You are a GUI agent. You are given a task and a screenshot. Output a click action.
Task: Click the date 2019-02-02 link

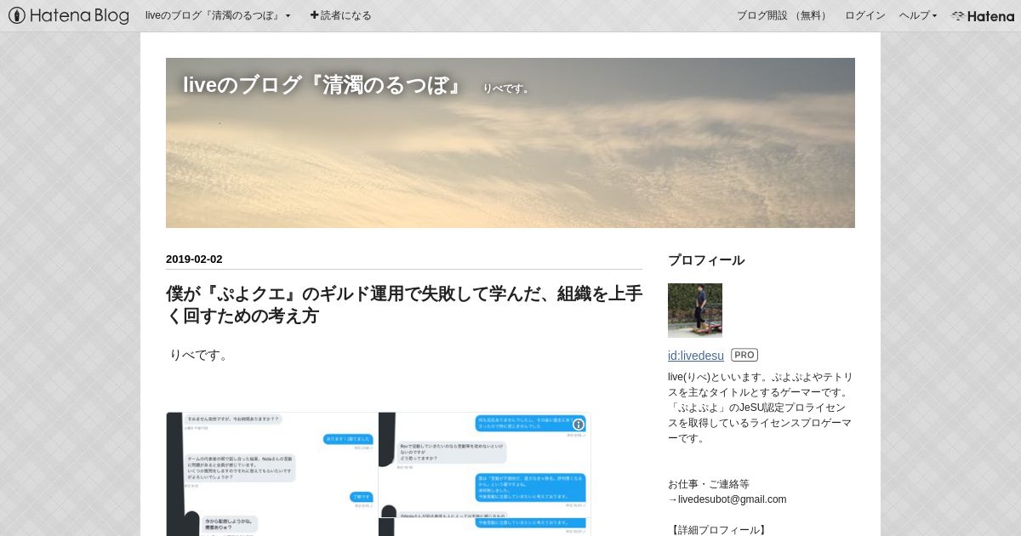(194, 259)
